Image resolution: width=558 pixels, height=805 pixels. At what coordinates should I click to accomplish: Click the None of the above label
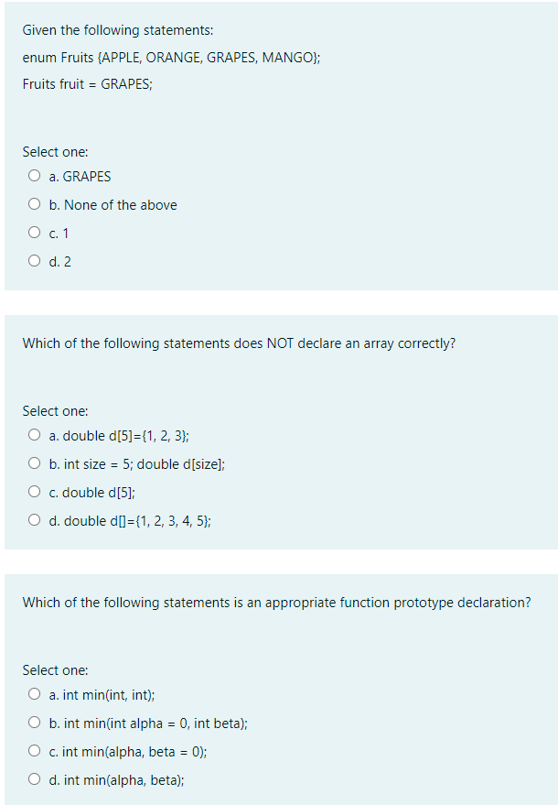[x=103, y=204]
